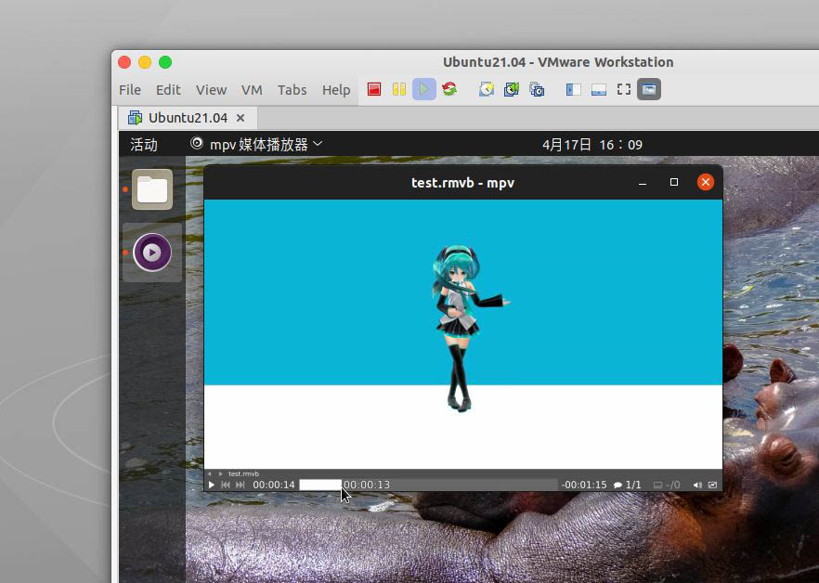Click the green power on VM icon
Screen dimensions: 819x583
pos(424,90)
